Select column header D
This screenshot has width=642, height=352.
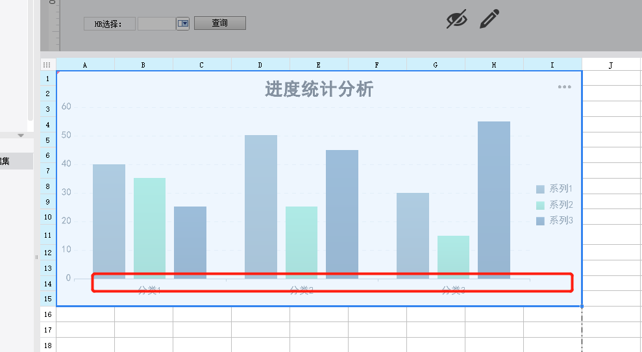click(x=260, y=65)
